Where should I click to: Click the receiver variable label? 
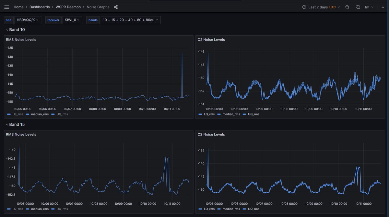point(53,20)
